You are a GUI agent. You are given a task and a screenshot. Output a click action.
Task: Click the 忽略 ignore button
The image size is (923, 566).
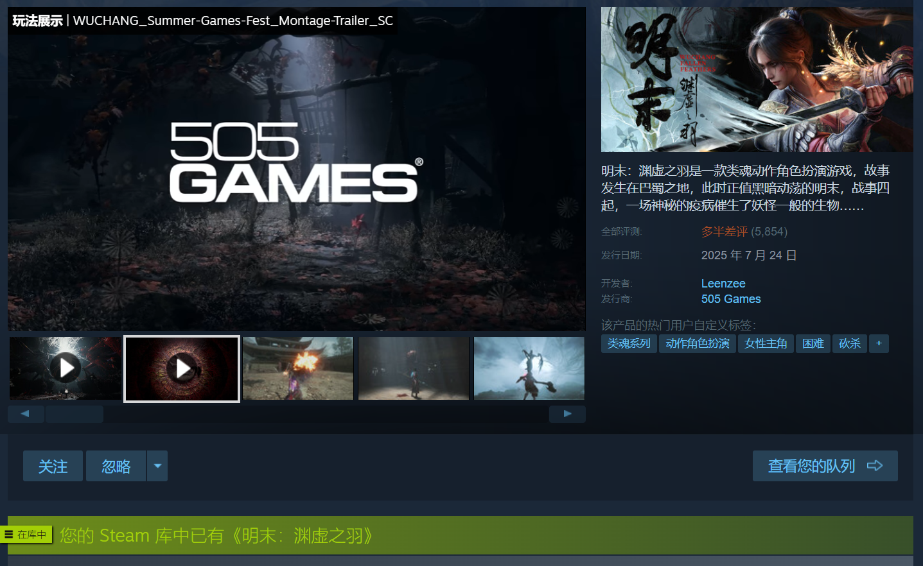click(116, 466)
